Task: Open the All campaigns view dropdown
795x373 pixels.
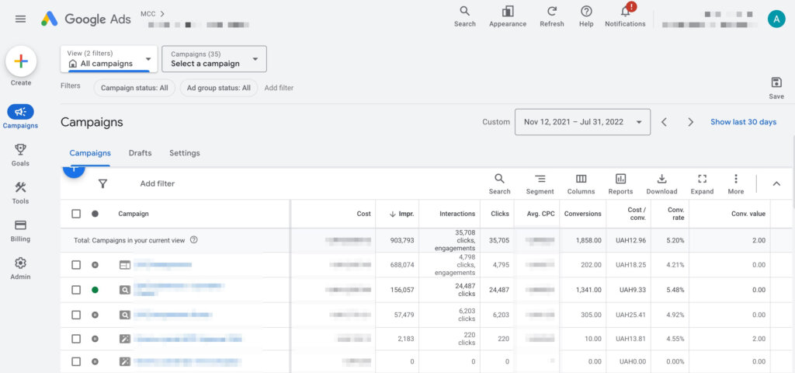Action: [109, 59]
